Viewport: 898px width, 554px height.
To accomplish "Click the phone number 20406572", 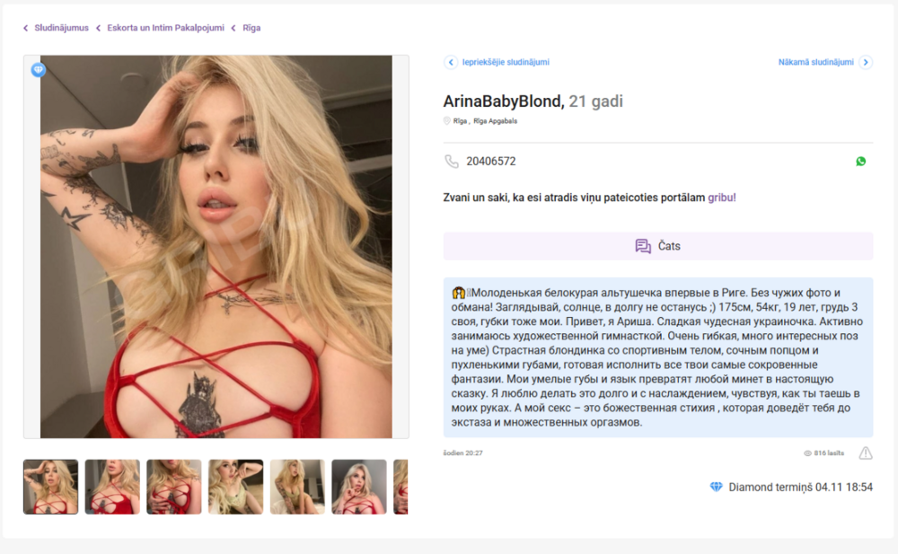I will [x=491, y=162].
